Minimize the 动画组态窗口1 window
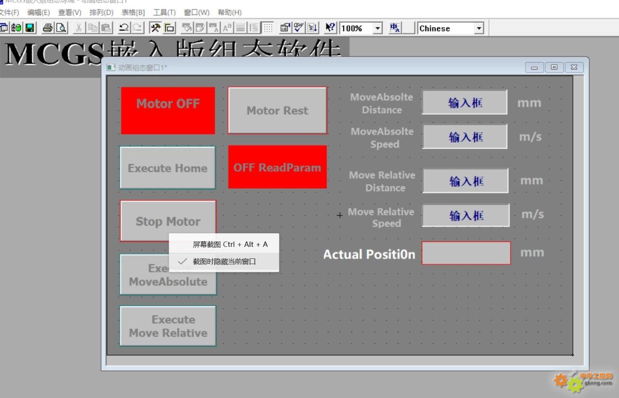Screen dimensions: 619x398 tap(534, 68)
